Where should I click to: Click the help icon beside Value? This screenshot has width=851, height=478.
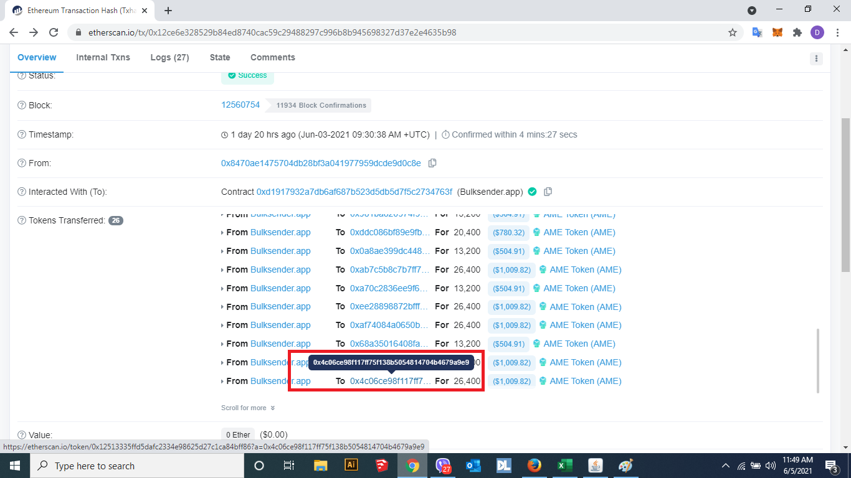click(22, 435)
